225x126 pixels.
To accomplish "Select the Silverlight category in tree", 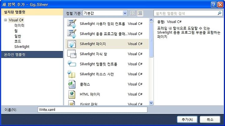I will (22, 47).
